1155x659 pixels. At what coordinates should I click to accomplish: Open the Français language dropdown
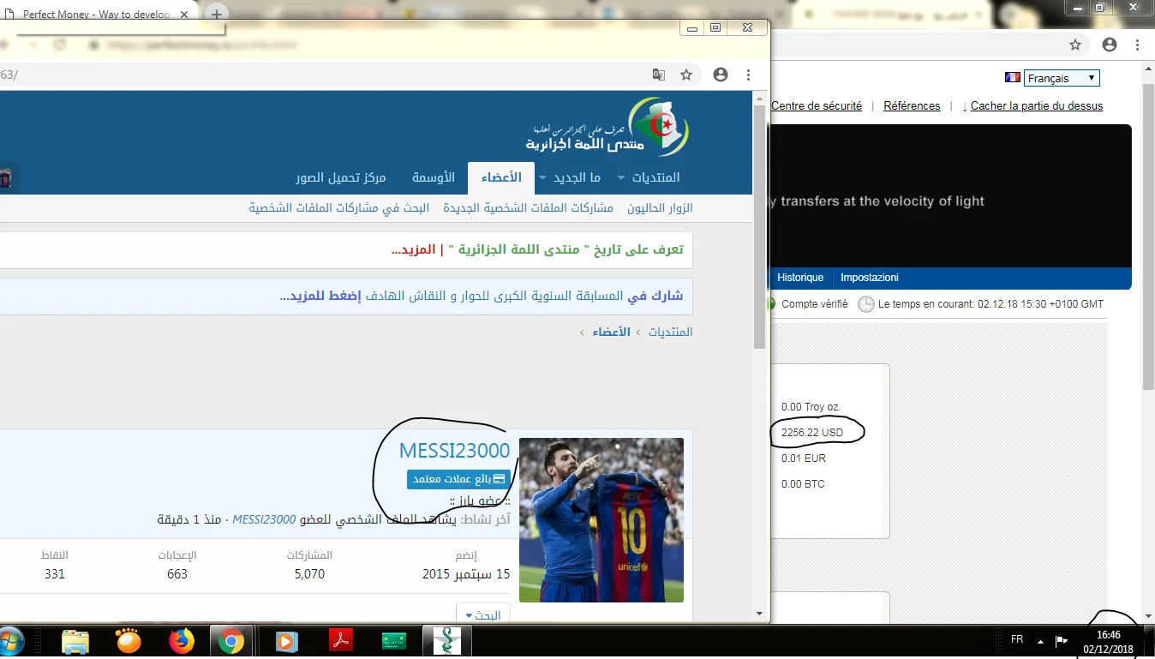click(x=1062, y=78)
